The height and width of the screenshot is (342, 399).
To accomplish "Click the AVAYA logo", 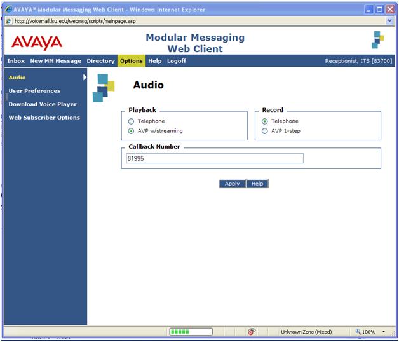I will click(37, 43).
